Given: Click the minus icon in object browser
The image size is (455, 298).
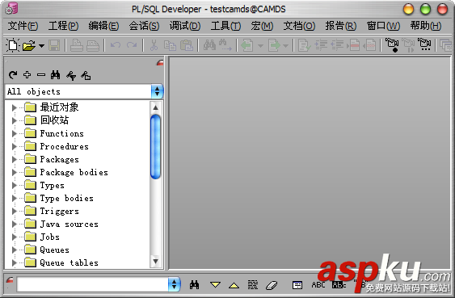Looking at the screenshot, I should click(41, 75).
